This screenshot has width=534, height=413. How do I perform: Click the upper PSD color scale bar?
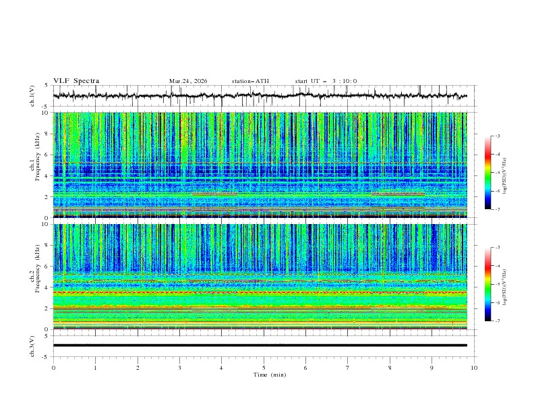click(x=488, y=173)
